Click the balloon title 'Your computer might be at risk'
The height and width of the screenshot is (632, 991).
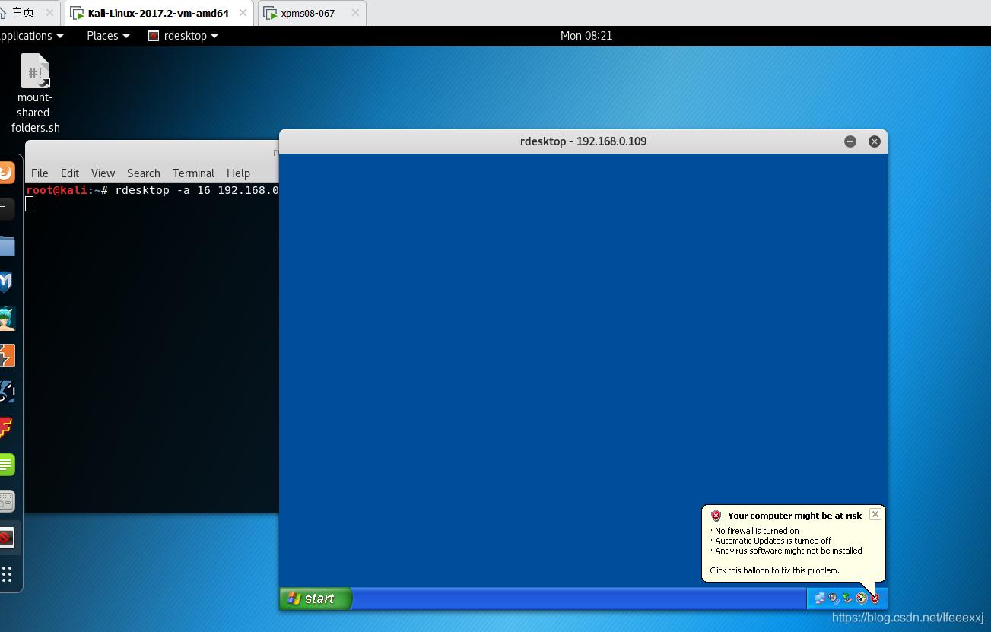pyautogui.click(x=795, y=516)
